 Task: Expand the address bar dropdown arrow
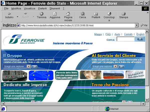click(x=136, y=25)
